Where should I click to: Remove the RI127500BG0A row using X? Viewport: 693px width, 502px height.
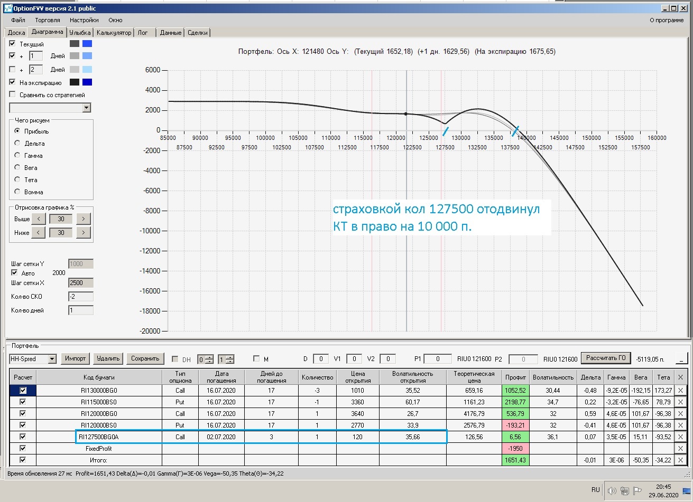coord(680,437)
